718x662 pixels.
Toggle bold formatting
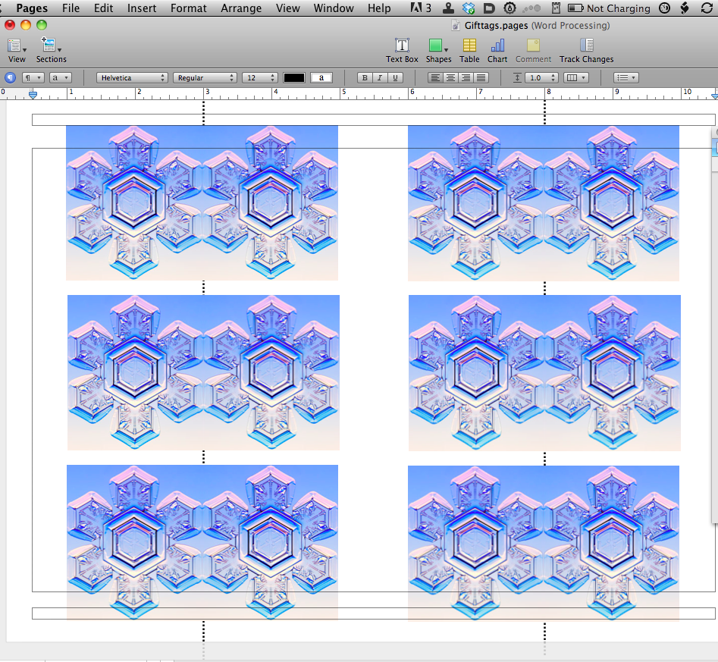[365, 78]
